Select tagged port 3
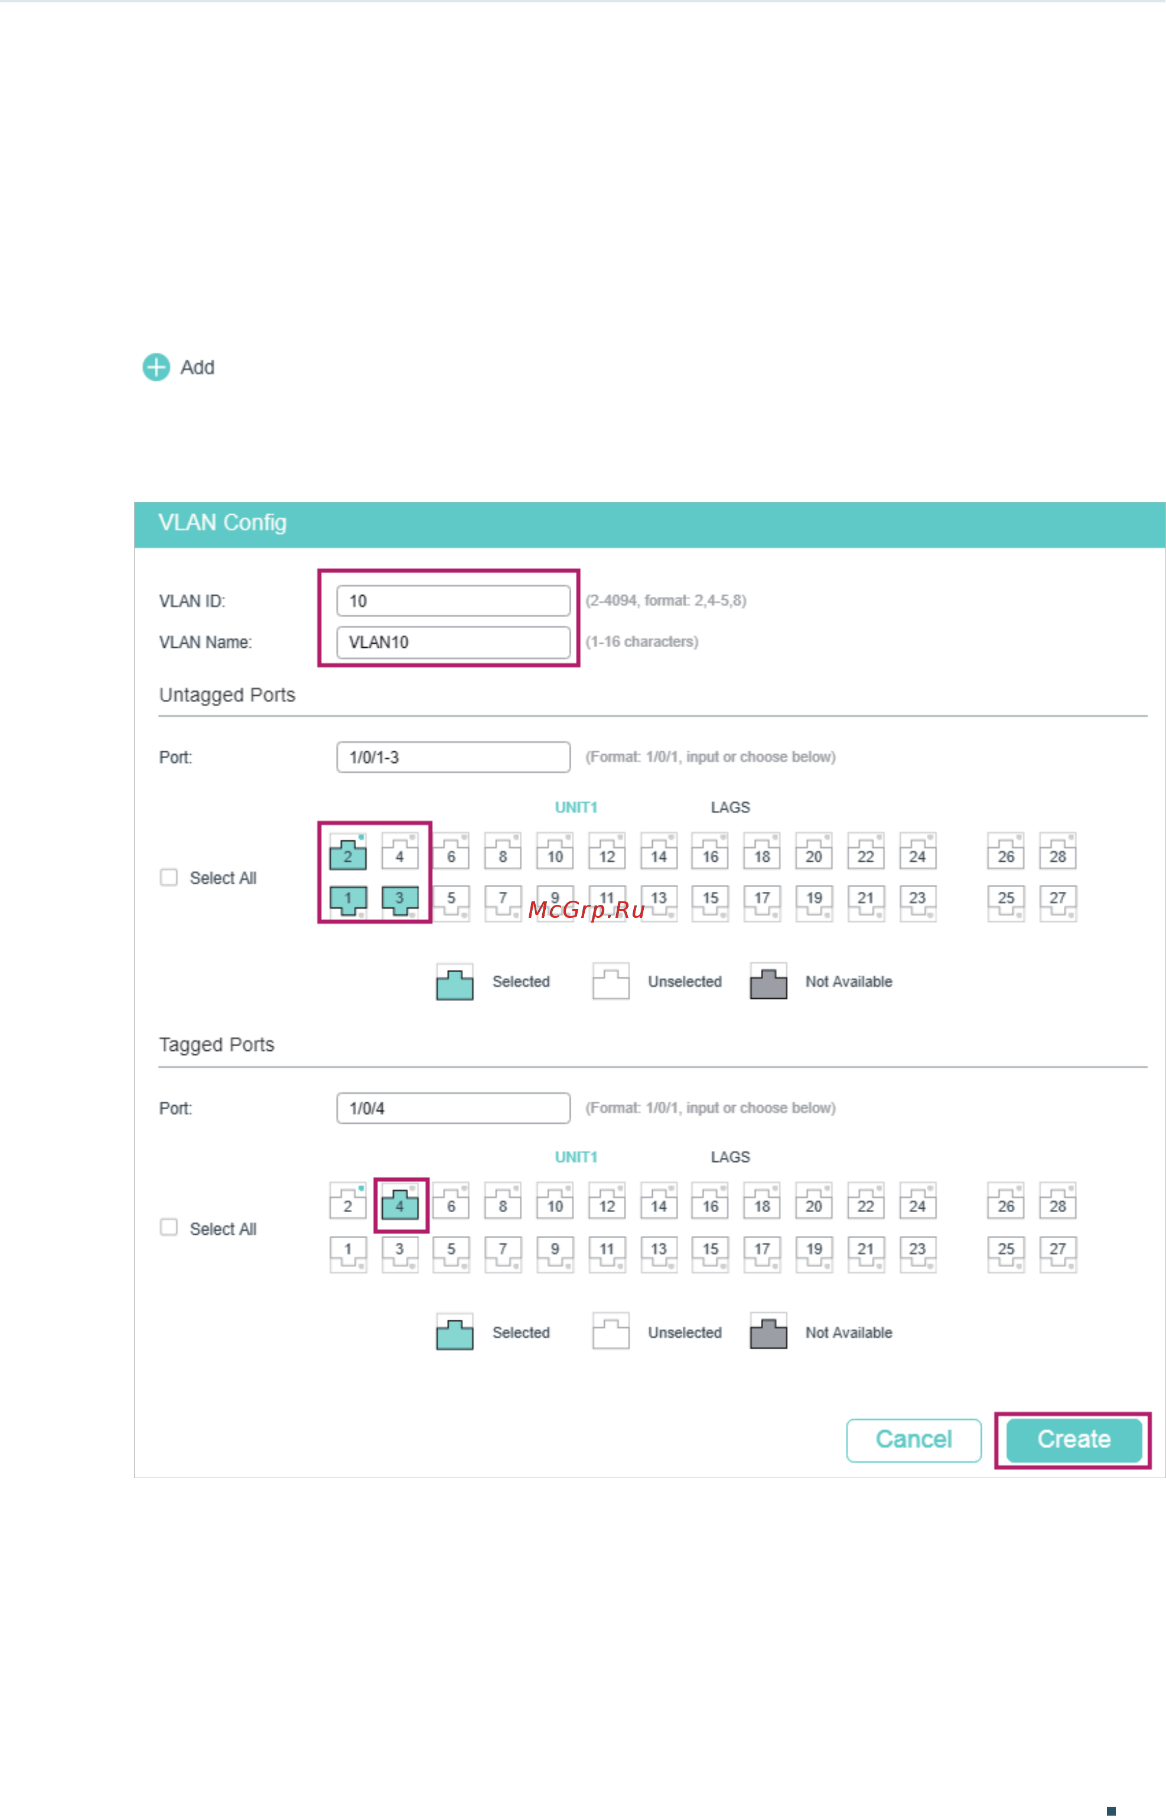This screenshot has height=1818, width=1166. click(x=400, y=1254)
